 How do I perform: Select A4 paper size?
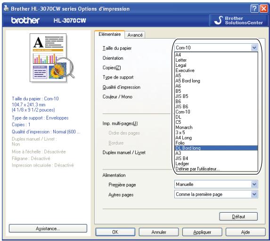[216, 55]
